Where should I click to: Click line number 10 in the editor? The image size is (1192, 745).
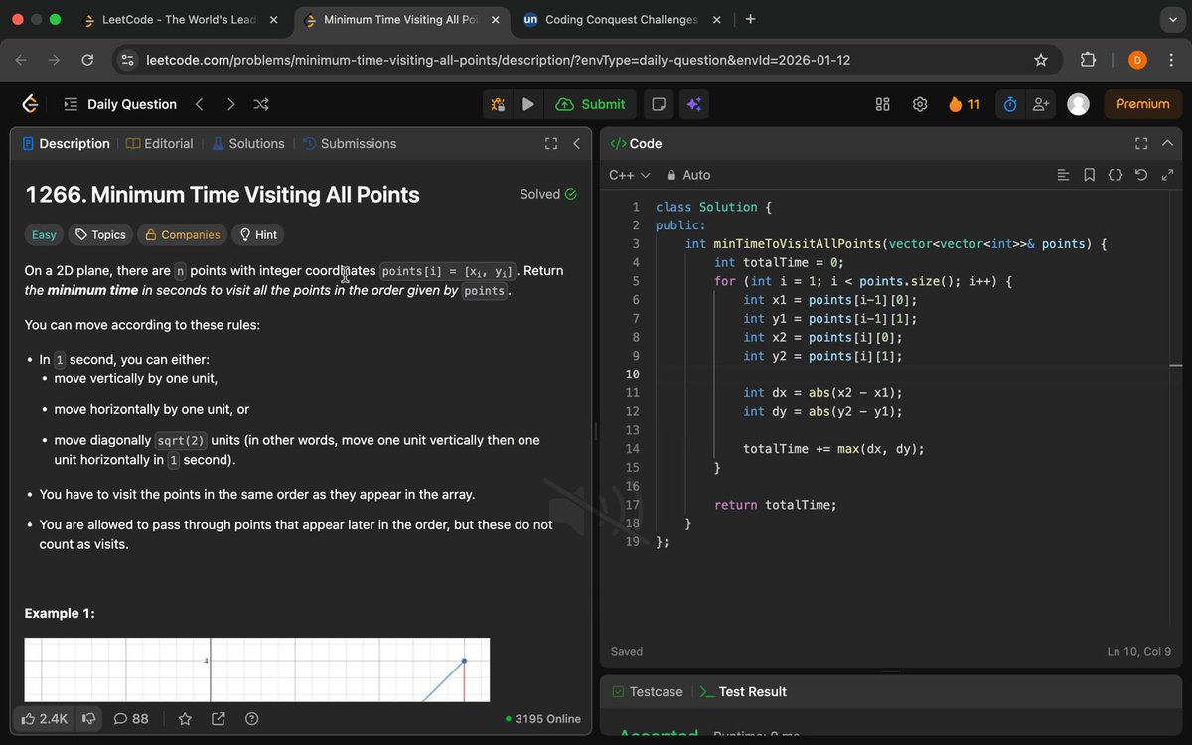(x=632, y=374)
